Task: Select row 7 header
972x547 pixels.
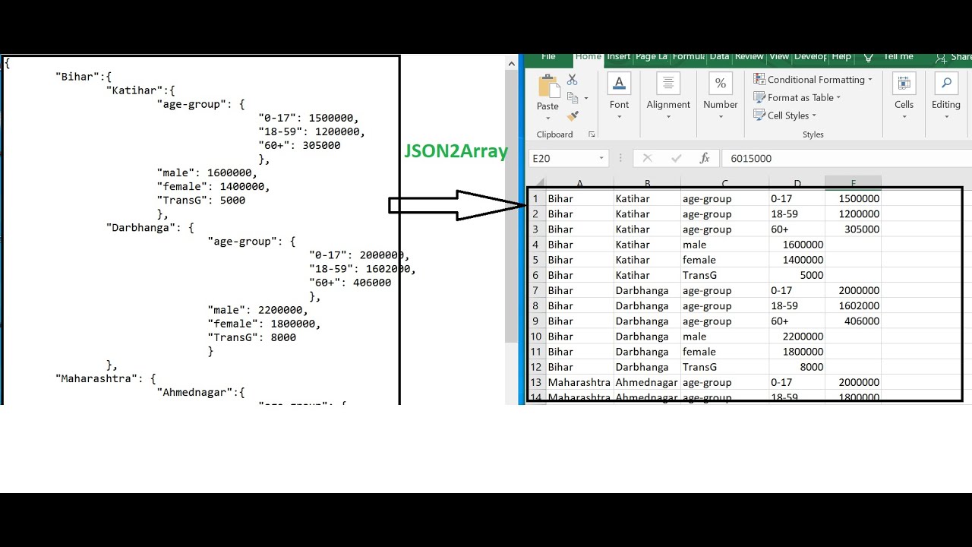Action: coord(535,290)
